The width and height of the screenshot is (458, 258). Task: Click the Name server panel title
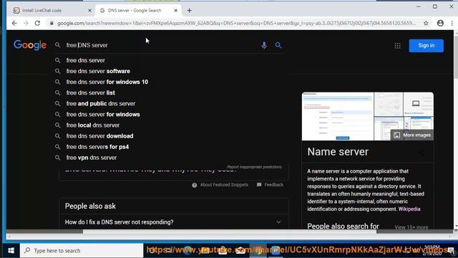338,152
